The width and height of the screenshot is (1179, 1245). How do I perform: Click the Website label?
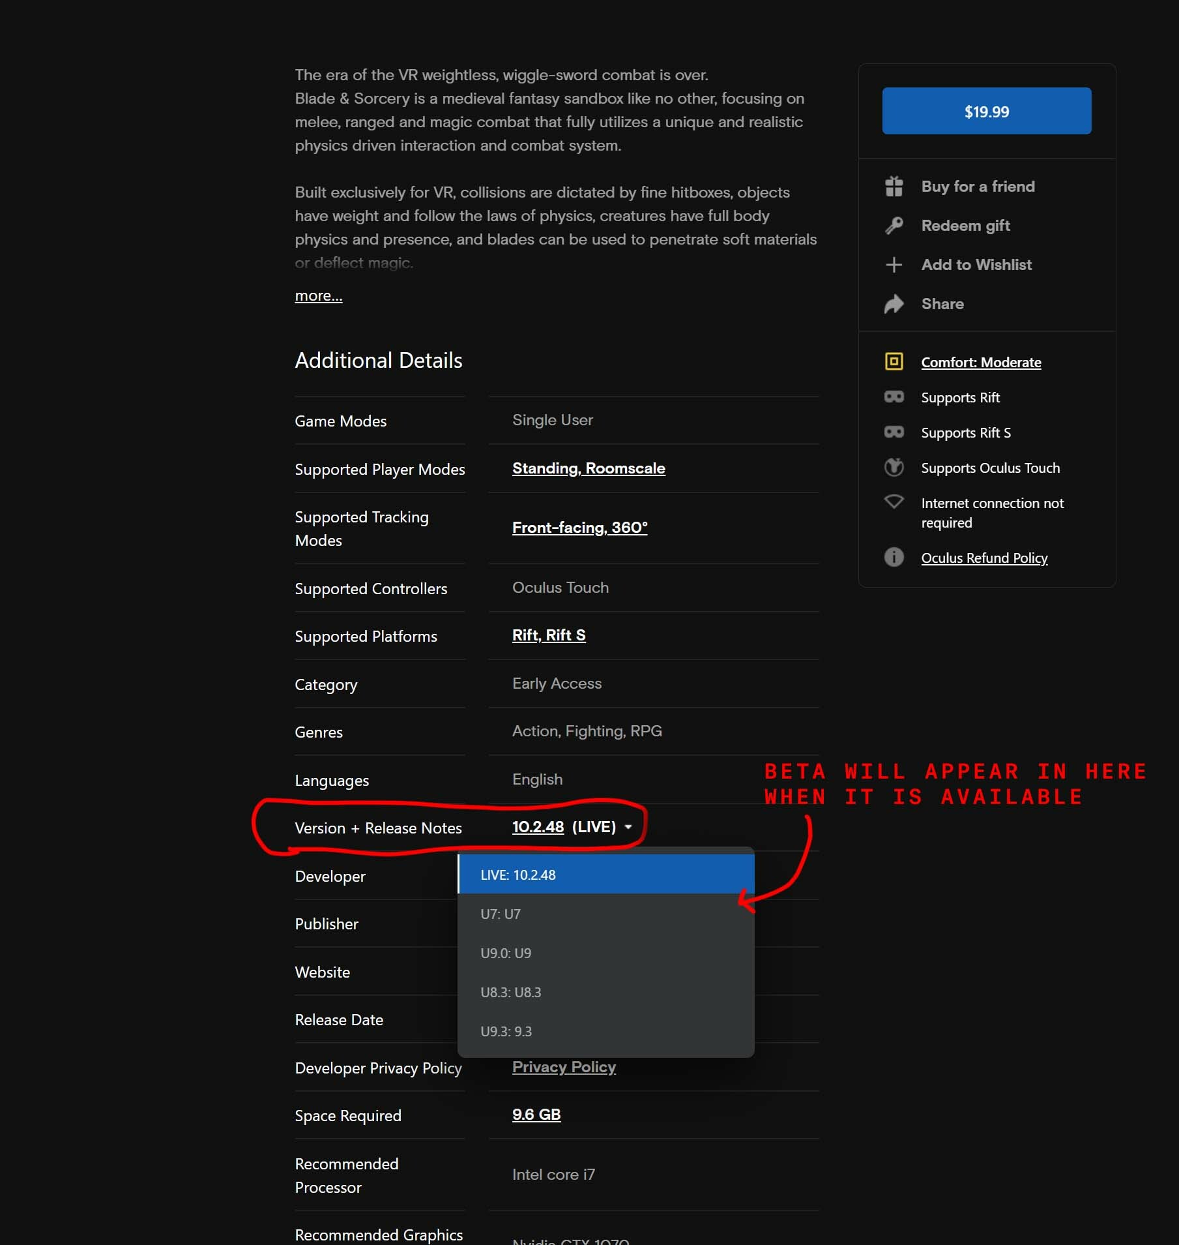tap(322, 972)
